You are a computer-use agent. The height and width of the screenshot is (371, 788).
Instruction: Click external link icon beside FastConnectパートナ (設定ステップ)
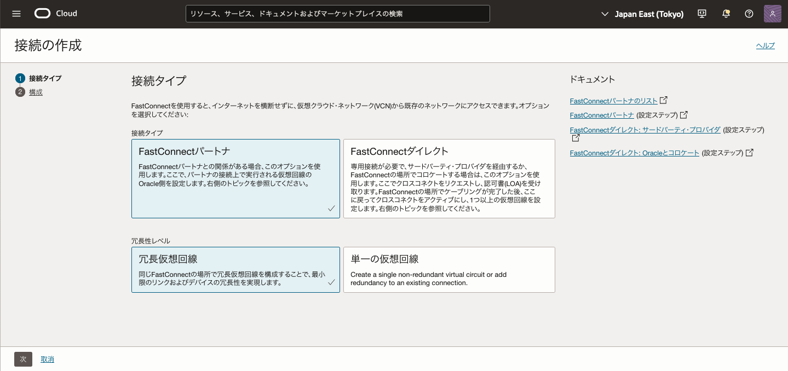click(x=684, y=115)
